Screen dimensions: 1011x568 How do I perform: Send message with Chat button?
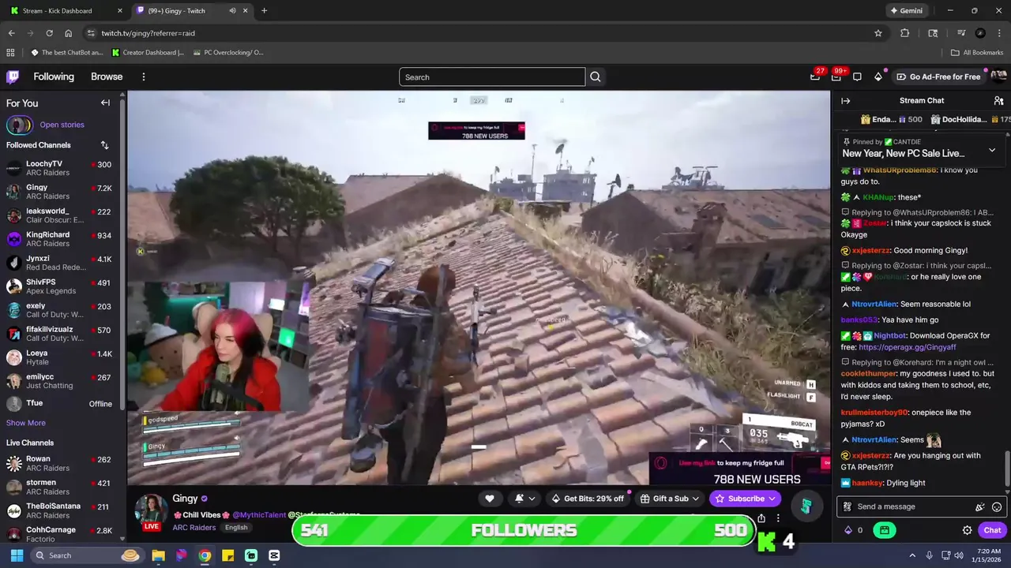(992, 530)
